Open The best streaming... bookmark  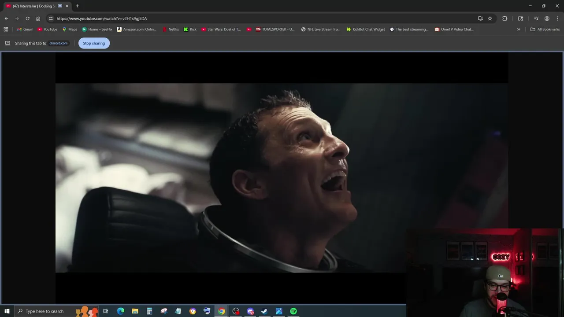[409, 29]
